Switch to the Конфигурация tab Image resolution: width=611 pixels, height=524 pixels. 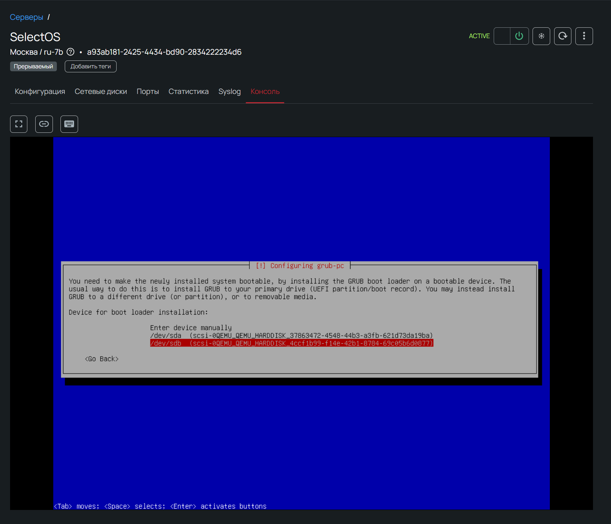40,91
